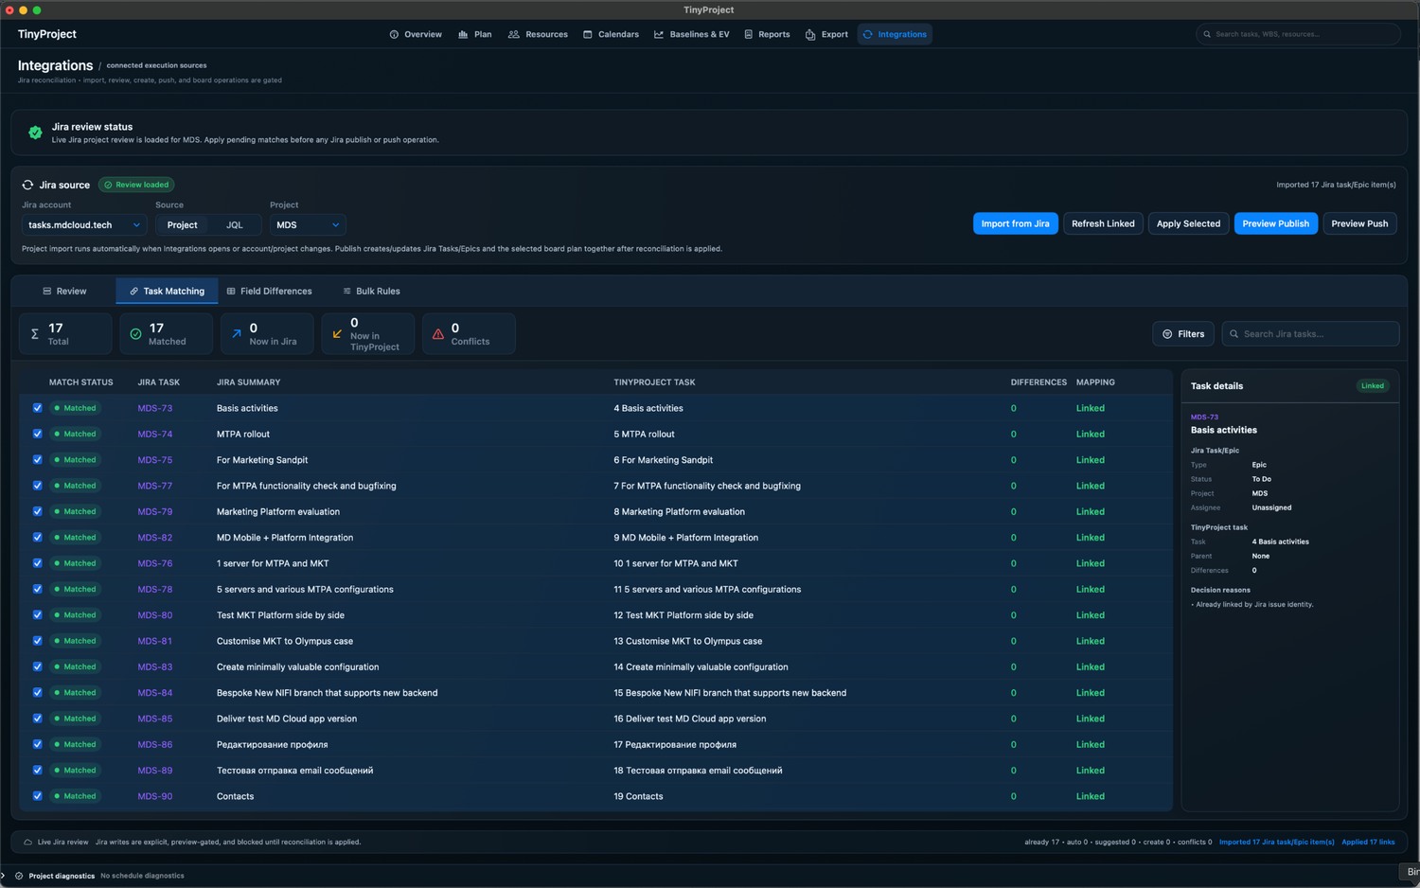Toggle the MDS-84 Bespoke New NIFI checkbox

(38, 693)
